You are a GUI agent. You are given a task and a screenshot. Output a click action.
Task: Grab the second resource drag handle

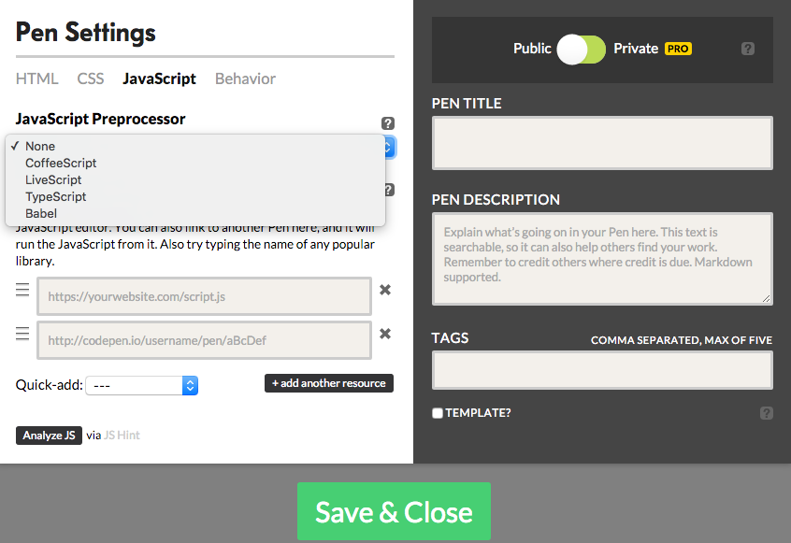coord(22,334)
